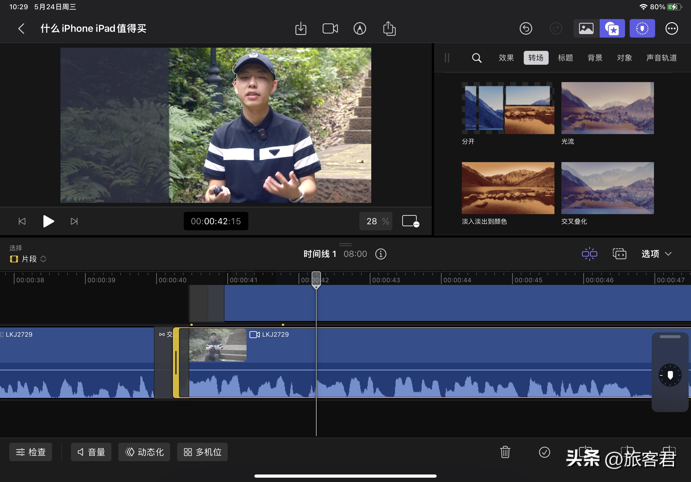Image resolution: width=691 pixels, height=482 pixels.
Task: Tap the info icon next to the timeline duration
Action: (381, 254)
